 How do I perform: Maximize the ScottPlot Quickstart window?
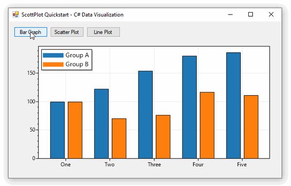[x=251, y=14]
